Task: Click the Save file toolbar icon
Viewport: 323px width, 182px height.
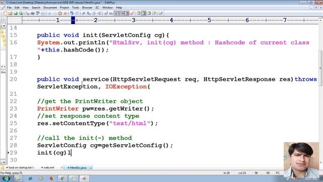Action: pos(16,14)
